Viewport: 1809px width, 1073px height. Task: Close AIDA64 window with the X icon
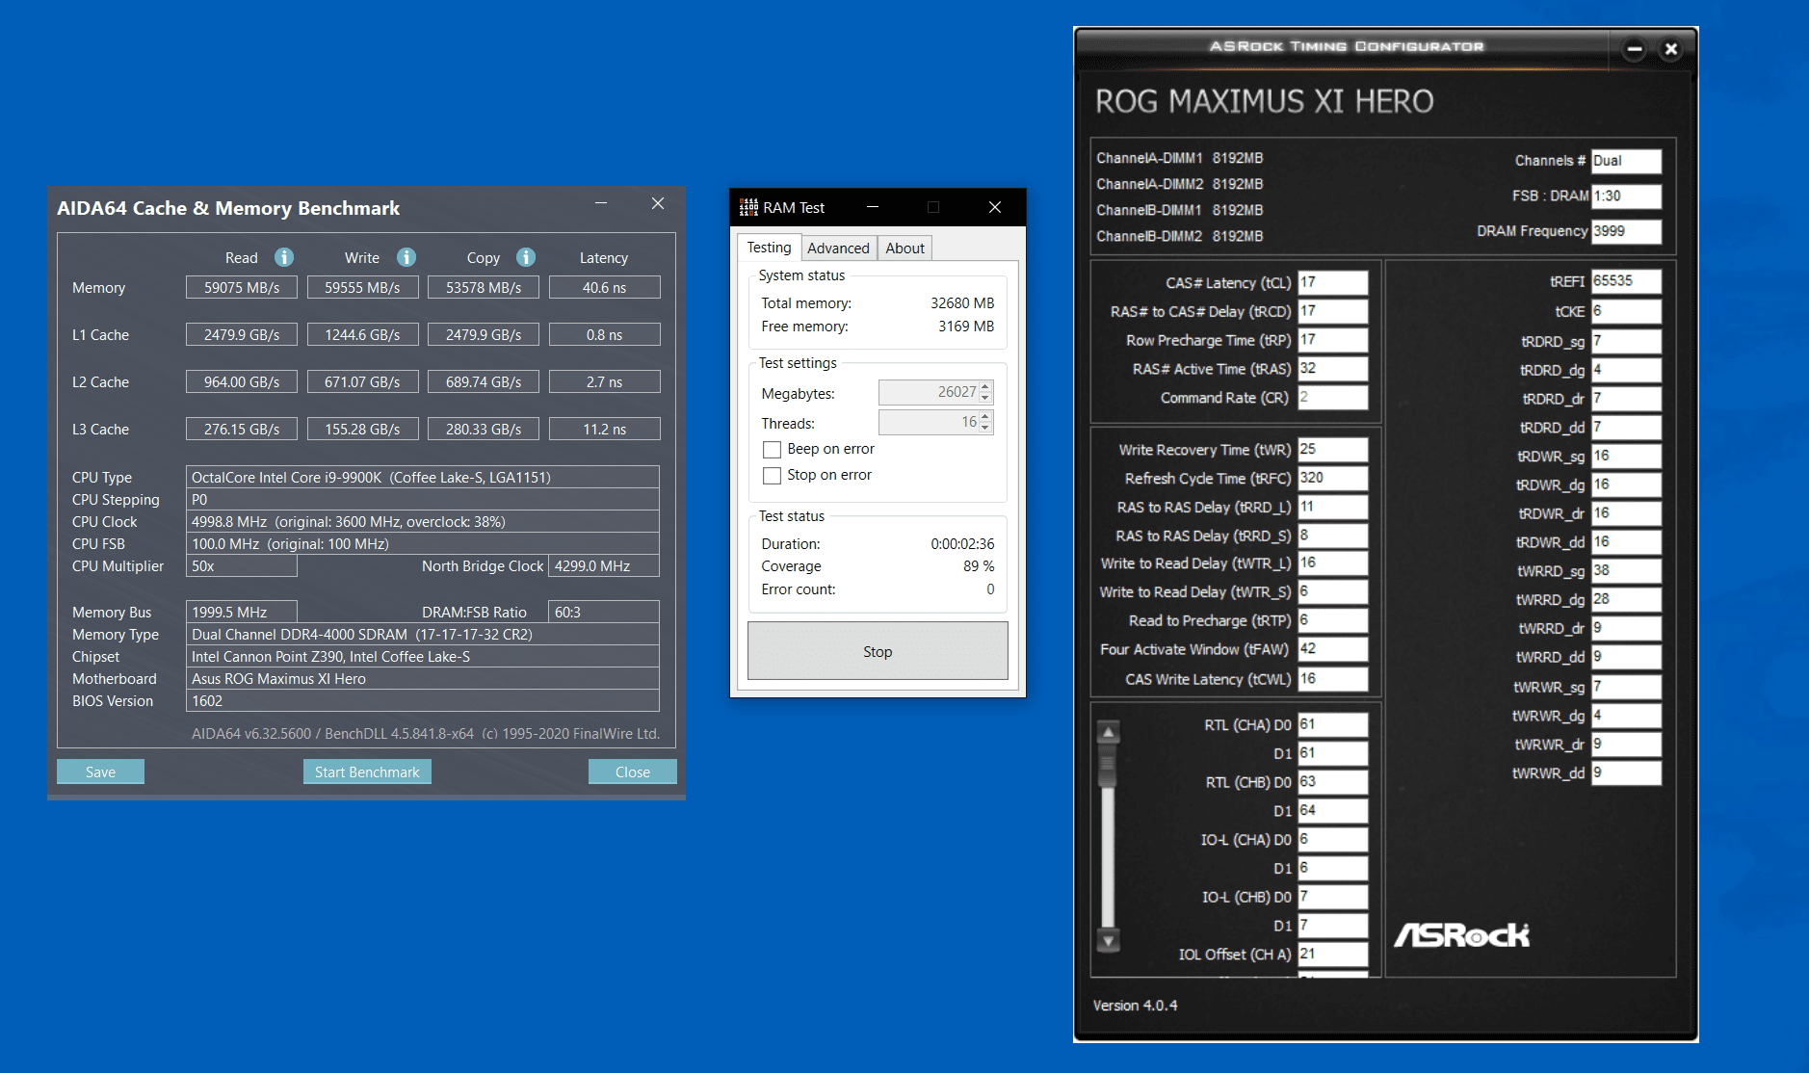658,203
